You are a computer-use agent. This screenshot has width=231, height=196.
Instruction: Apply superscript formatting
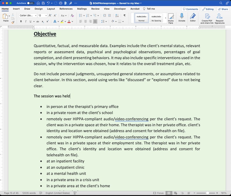[47, 21]
